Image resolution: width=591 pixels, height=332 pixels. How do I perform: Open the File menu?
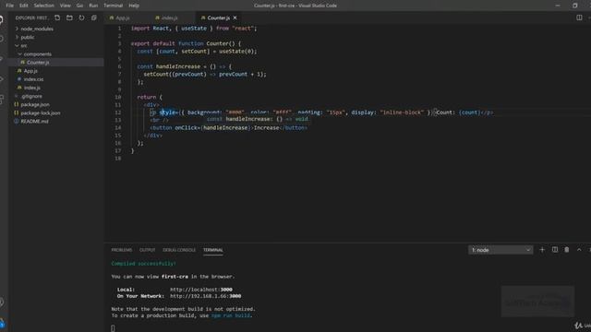coord(10,6)
